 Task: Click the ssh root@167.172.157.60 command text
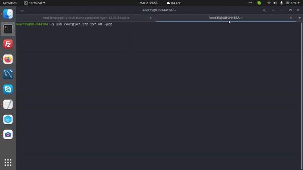pos(84,24)
